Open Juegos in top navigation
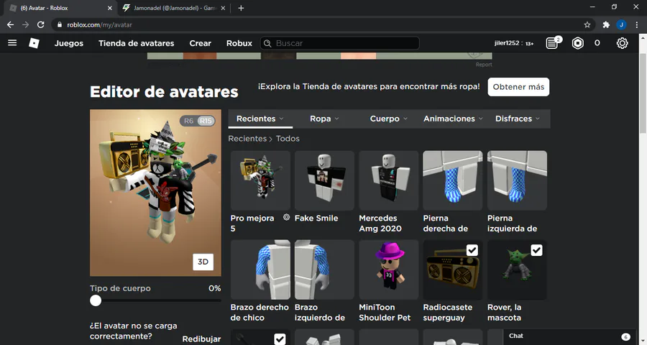 click(x=69, y=43)
